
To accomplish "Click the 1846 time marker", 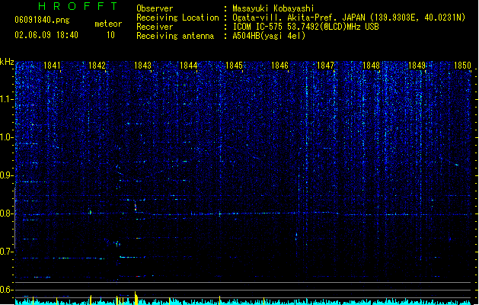I will coord(279,66).
